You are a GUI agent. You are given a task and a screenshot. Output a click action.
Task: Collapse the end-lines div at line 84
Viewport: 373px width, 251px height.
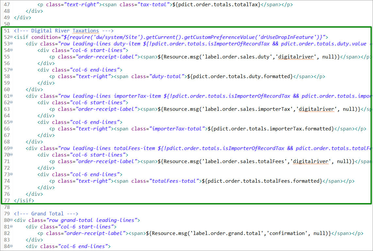click(11, 246)
